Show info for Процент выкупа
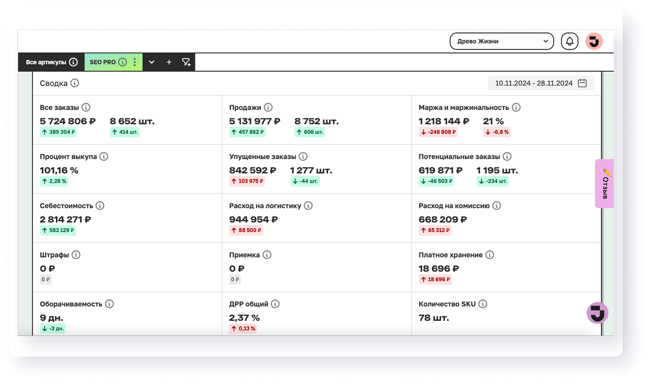 pyautogui.click(x=104, y=156)
